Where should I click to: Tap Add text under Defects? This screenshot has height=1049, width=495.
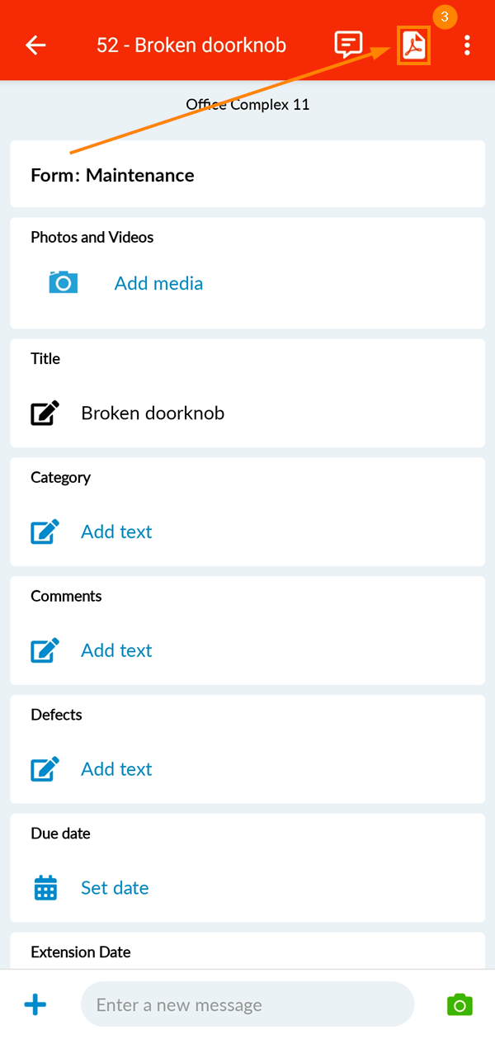[x=116, y=768]
